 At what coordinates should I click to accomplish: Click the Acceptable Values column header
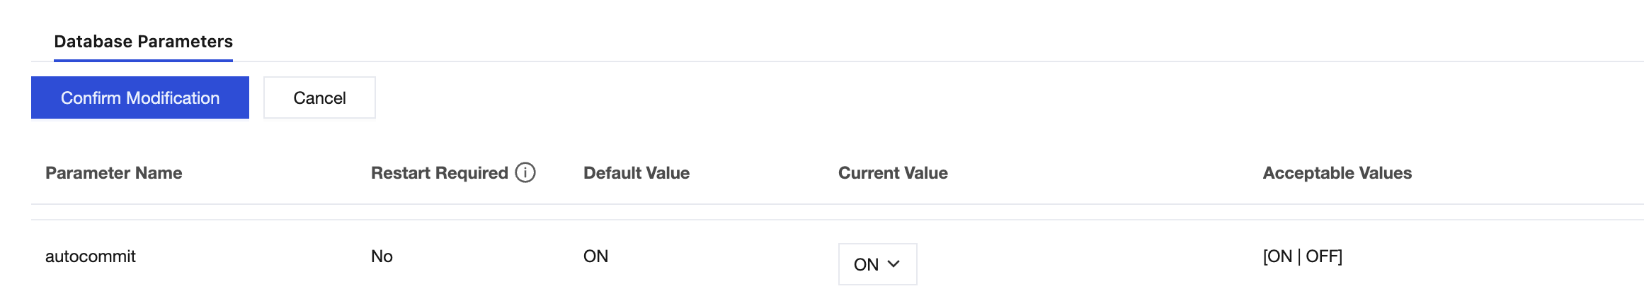pyautogui.click(x=1337, y=173)
